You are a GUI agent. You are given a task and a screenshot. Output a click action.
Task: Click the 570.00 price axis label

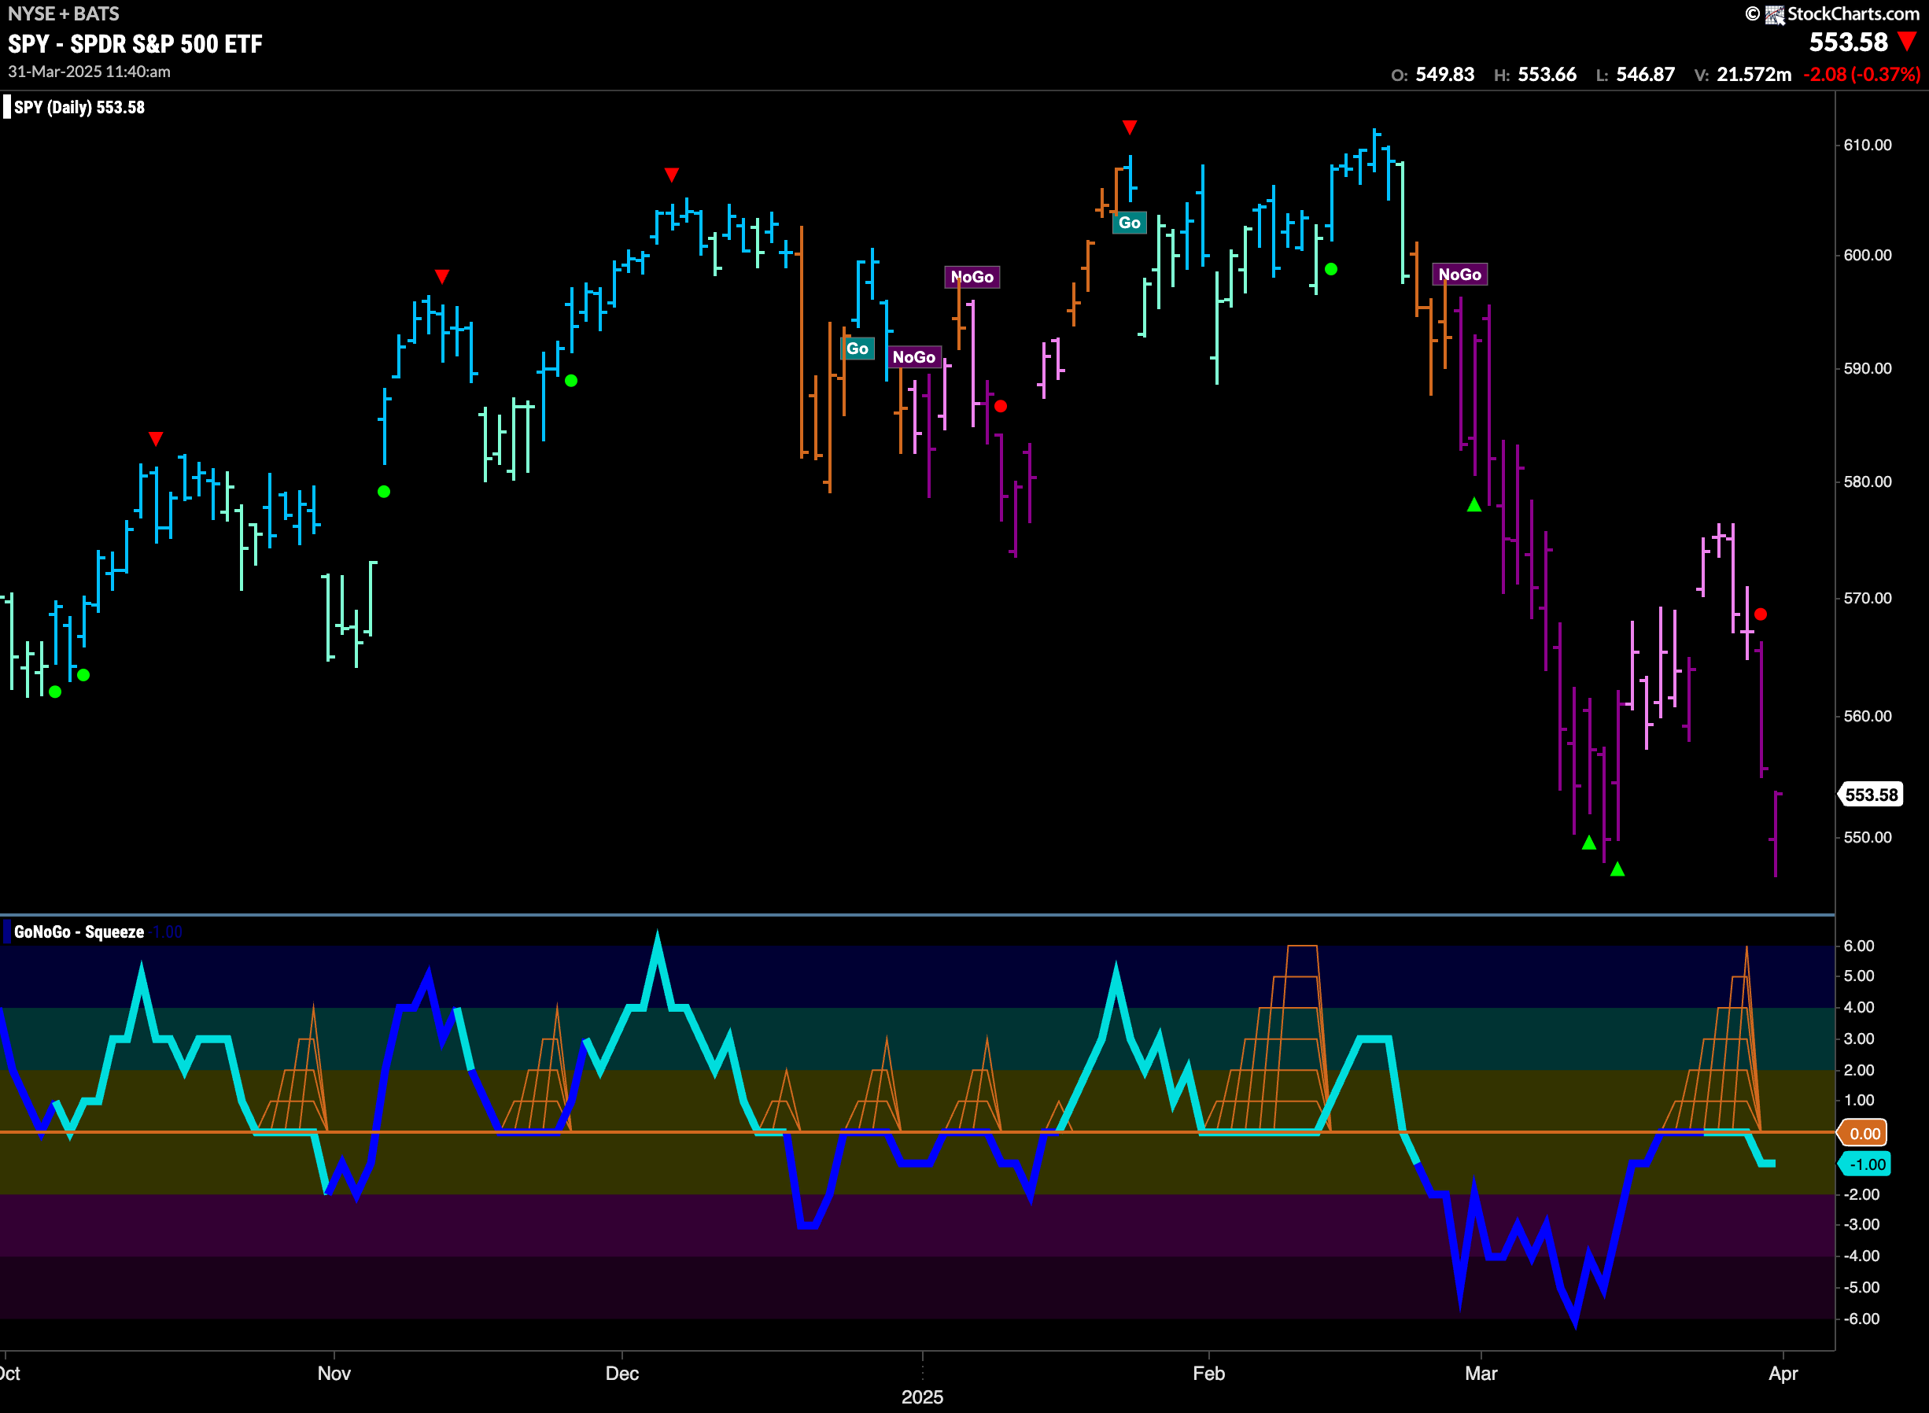click(1868, 598)
